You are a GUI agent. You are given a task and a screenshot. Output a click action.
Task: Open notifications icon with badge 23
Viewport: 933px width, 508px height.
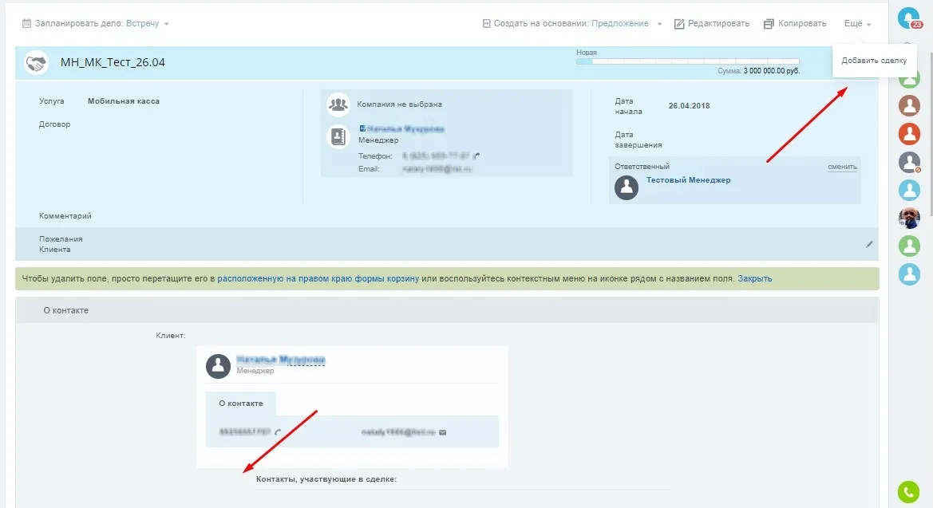(x=908, y=18)
